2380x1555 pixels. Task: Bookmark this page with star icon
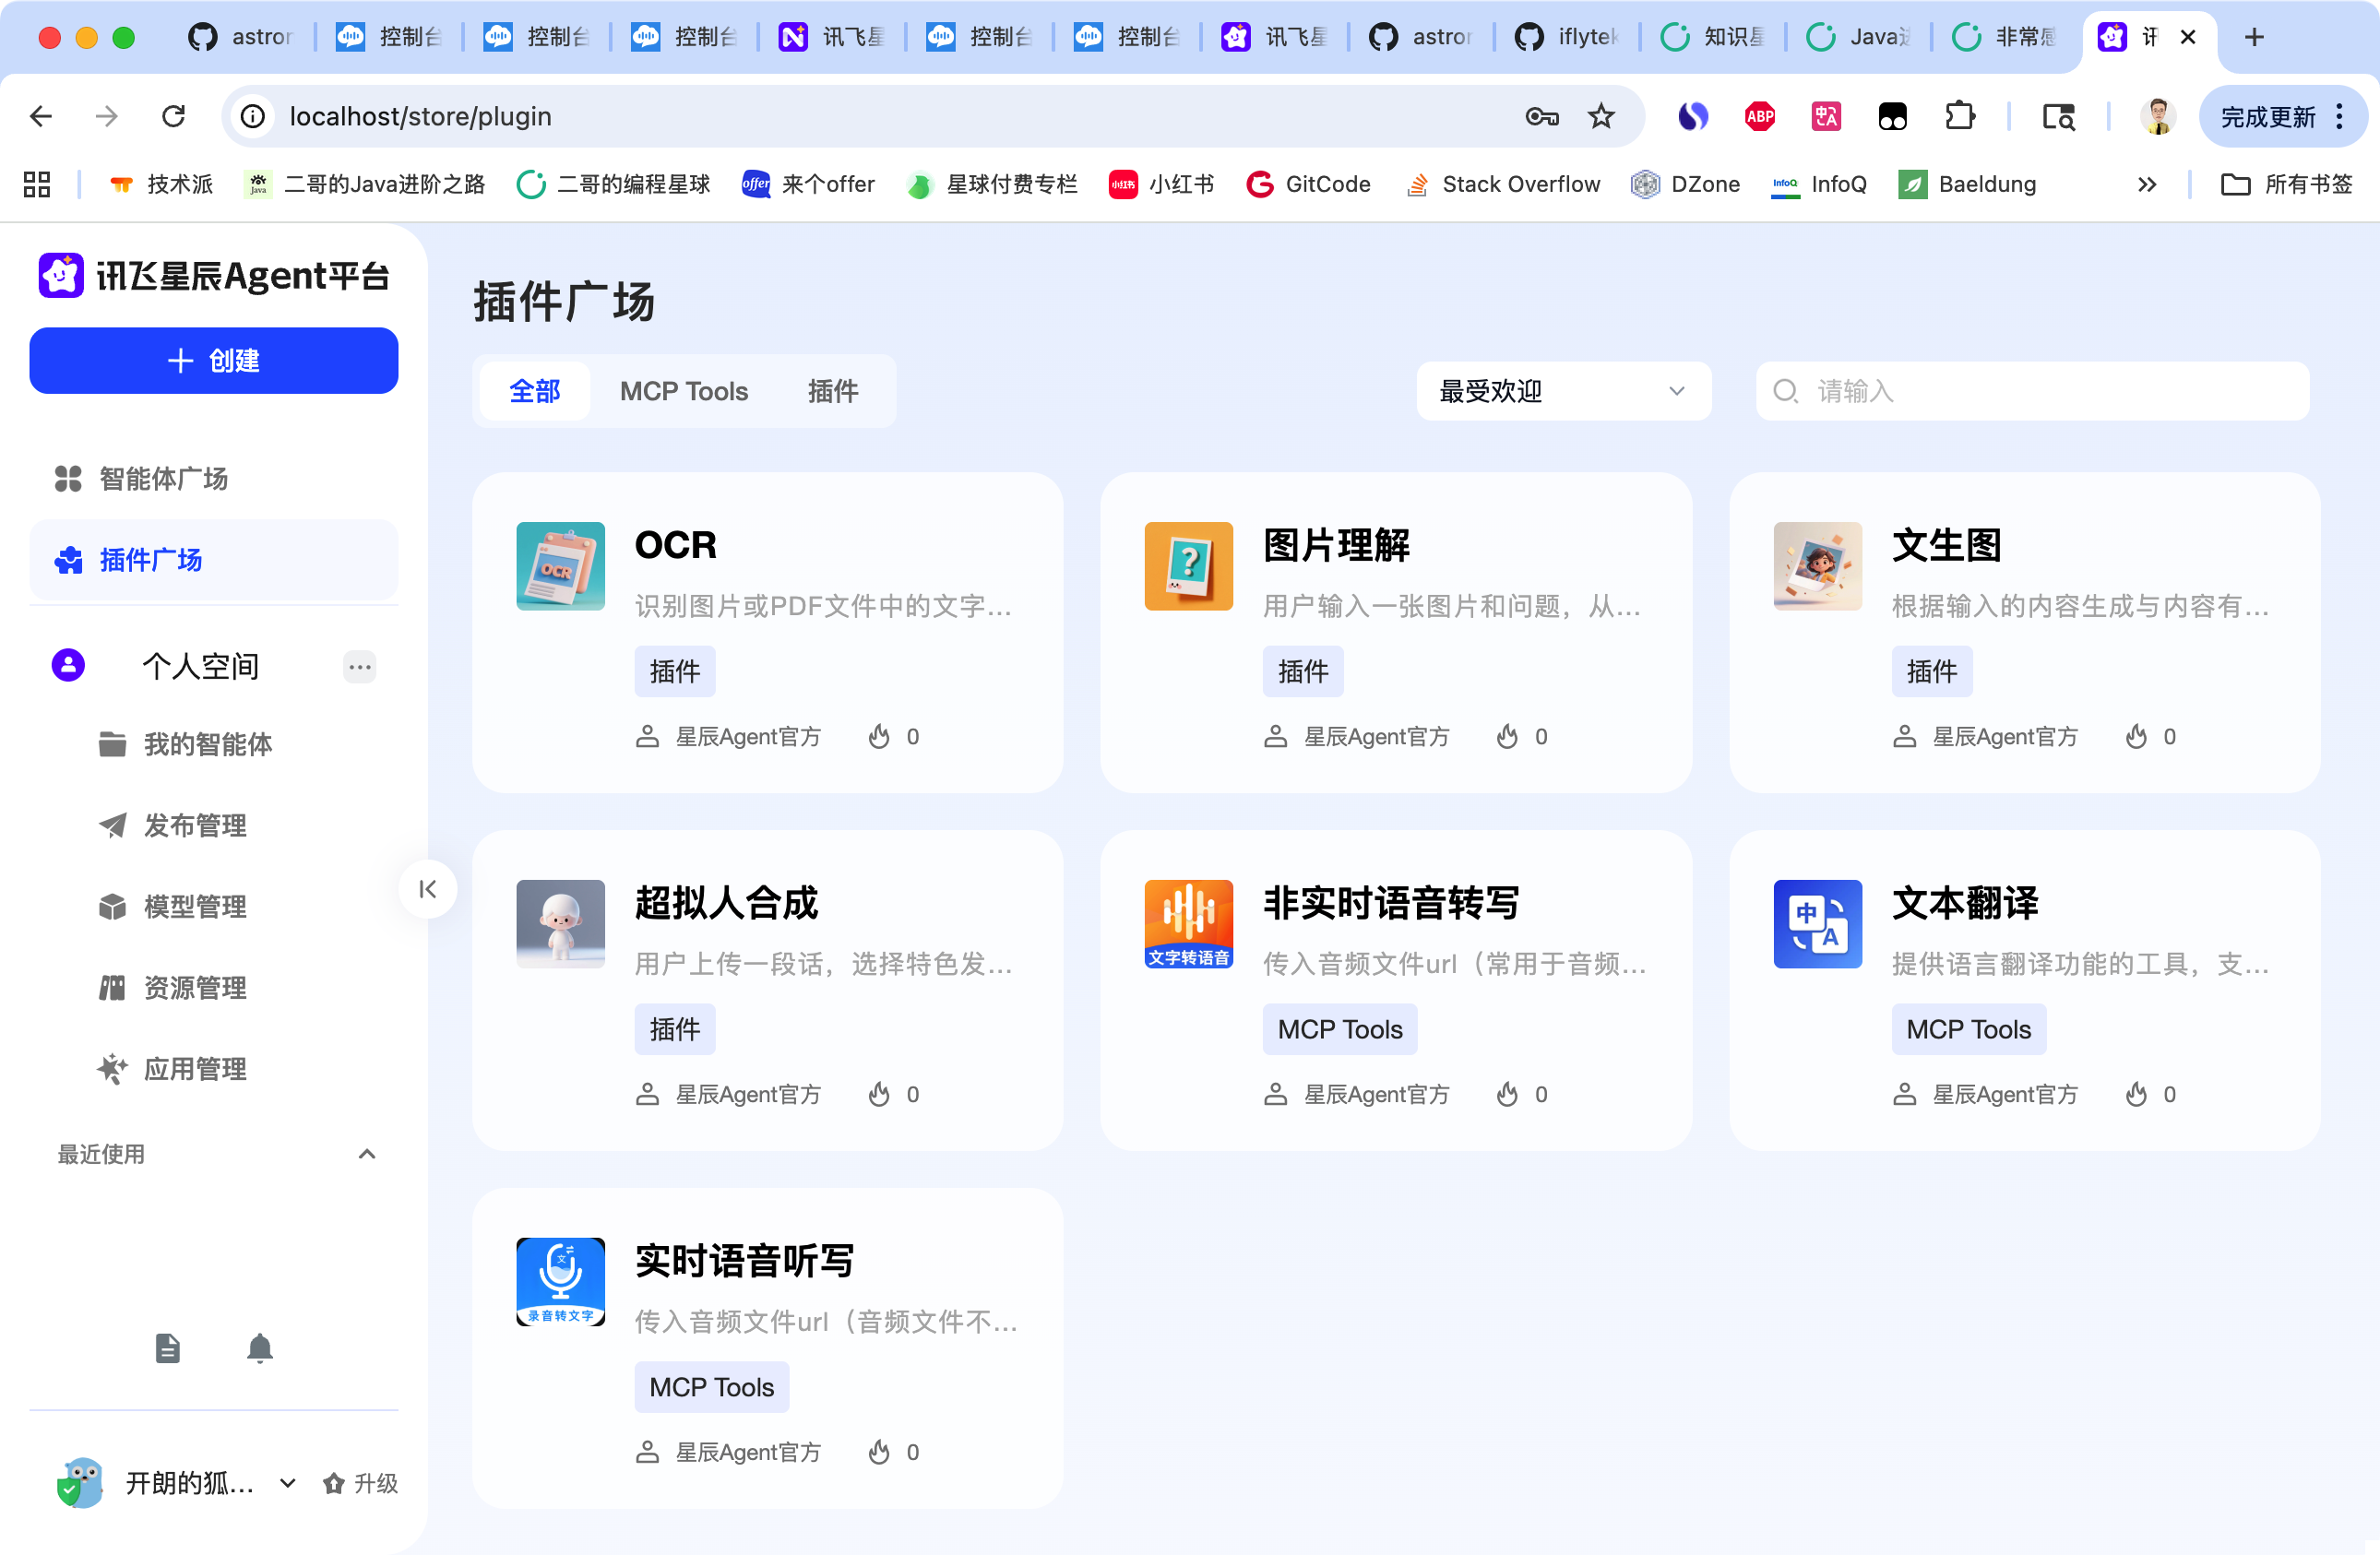point(1601,117)
